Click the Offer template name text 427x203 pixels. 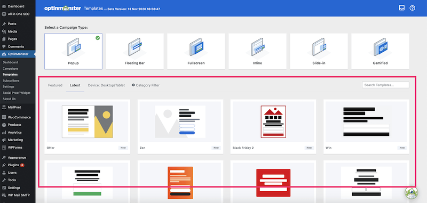tap(51, 148)
